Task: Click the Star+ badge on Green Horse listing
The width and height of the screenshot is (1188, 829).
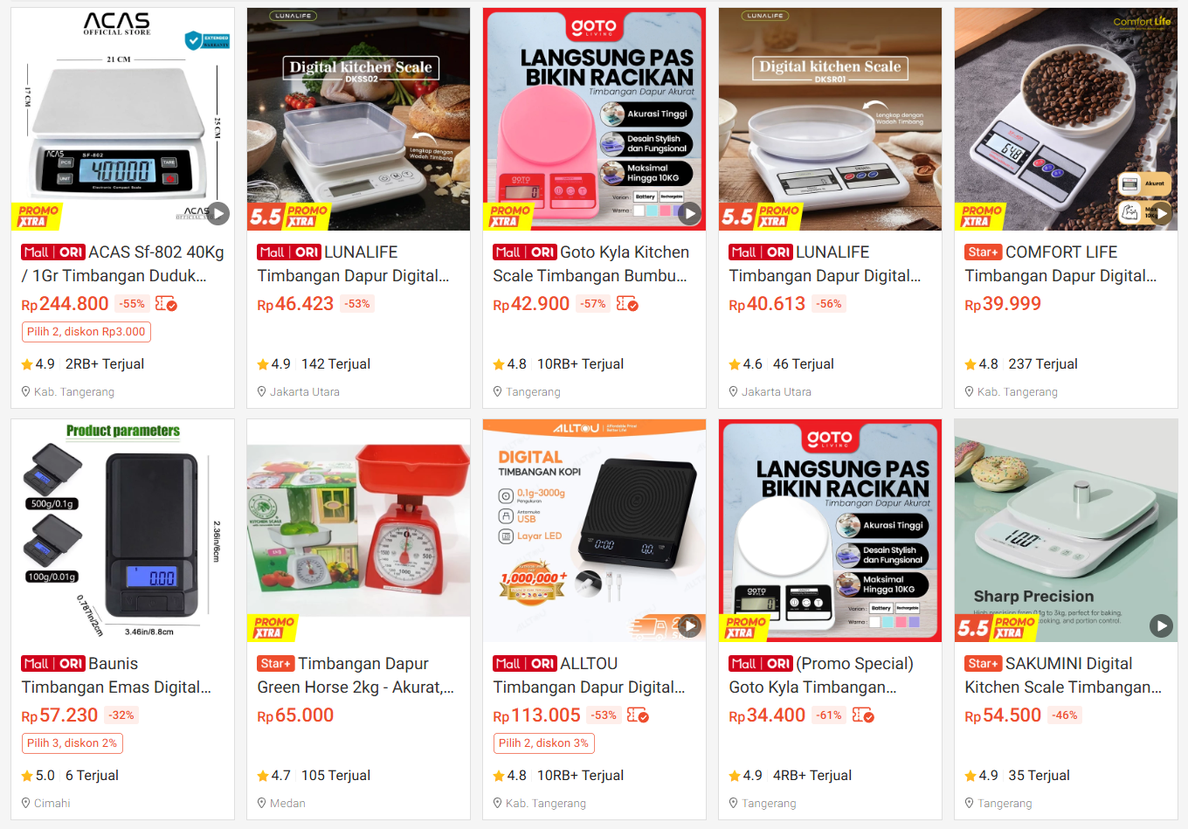Action: pos(276,664)
